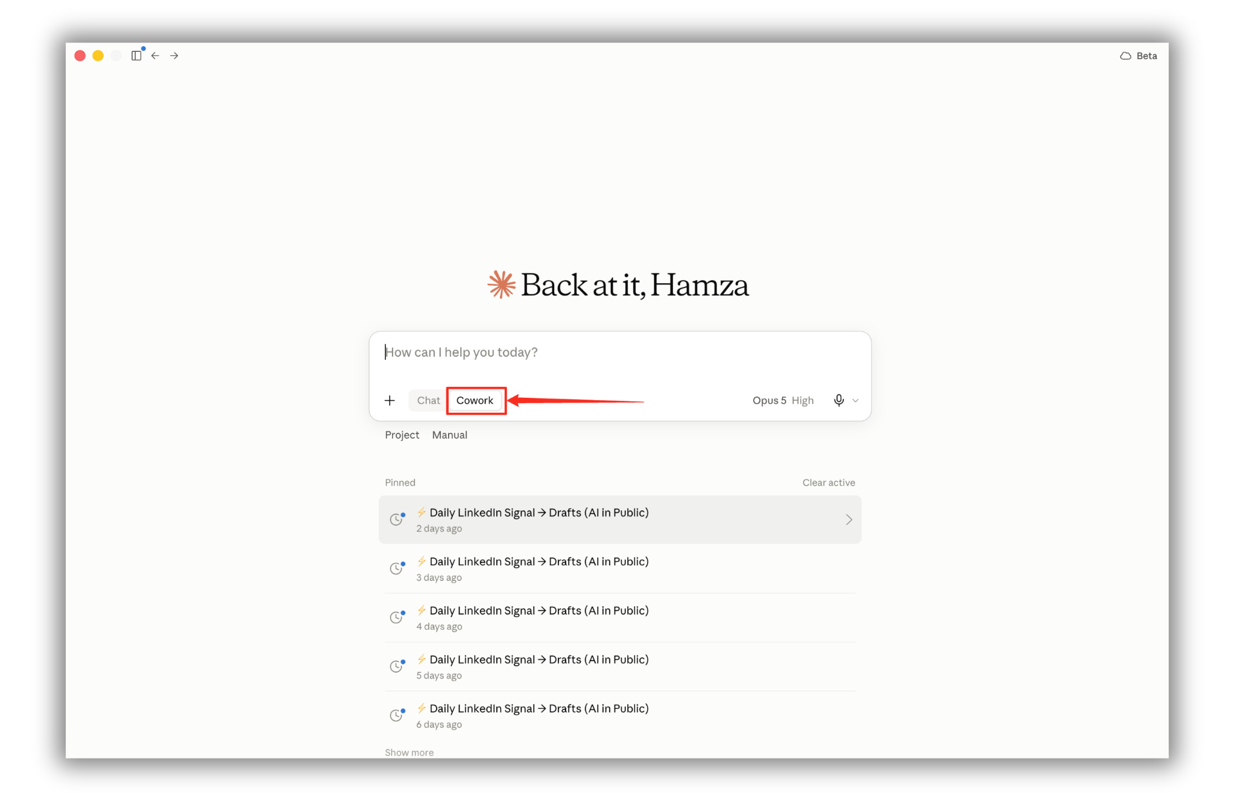Select the Project option below the prompt
This screenshot has width=1235, height=801.
(x=402, y=435)
